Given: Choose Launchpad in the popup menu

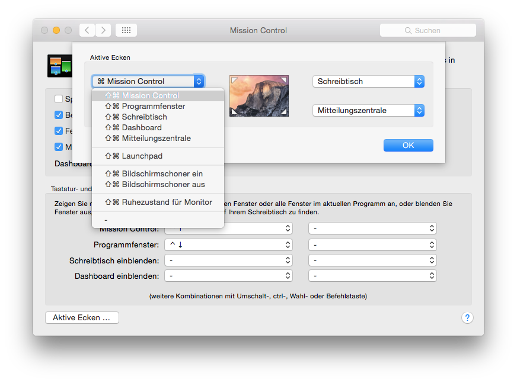Looking at the screenshot, I should click(158, 156).
